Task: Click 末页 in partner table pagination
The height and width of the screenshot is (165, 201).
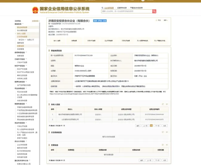Action: pyautogui.click(x=165, y=126)
